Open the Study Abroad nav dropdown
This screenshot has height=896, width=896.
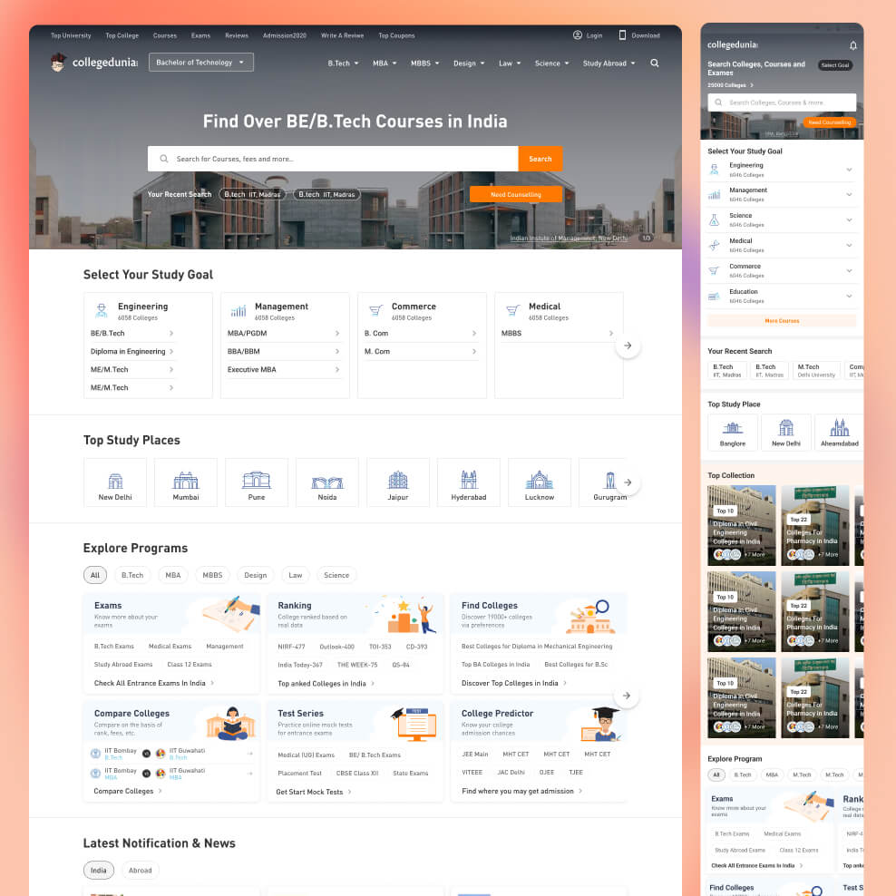pyautogui.click(x=609, y=63)
